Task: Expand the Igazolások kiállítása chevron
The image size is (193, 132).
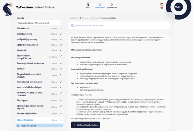Action: click(61, 45)
